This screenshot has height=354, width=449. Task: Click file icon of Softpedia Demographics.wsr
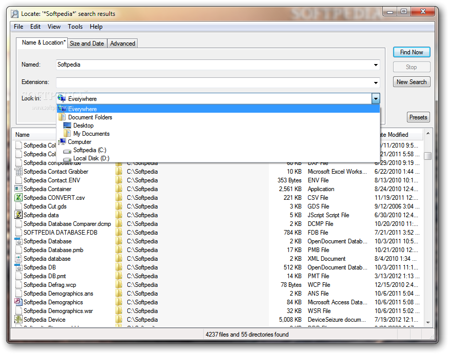[x=18, y=311]
